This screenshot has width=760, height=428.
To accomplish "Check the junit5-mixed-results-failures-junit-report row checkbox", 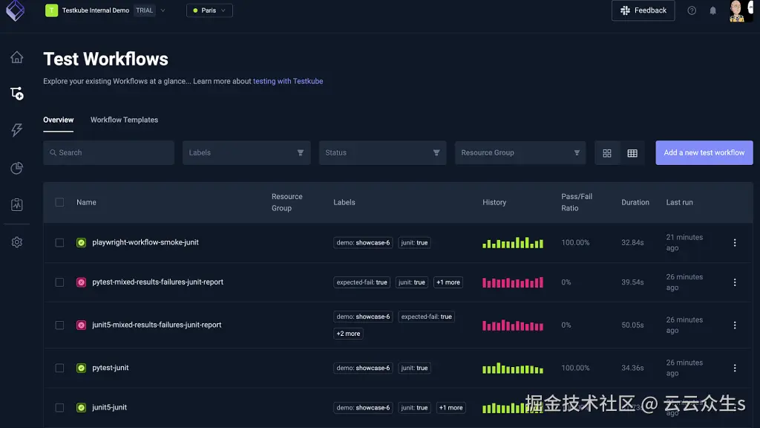I will click(59, 325).
